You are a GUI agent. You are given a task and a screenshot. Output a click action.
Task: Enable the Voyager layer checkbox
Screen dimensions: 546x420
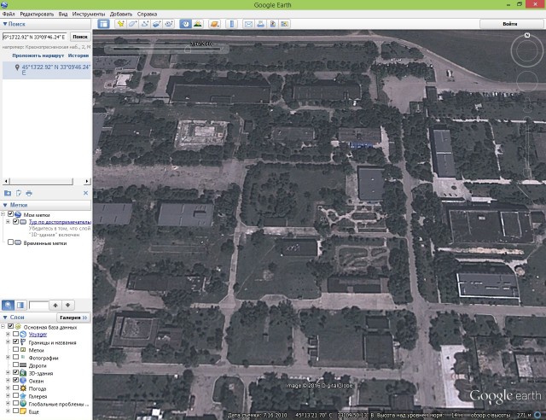tap(15, 334)
